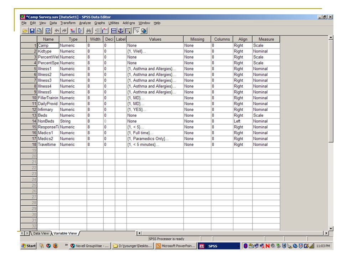Click the Bluetooth system tray icon
Viewport: 342px width, 257px height.
point(245,246)
